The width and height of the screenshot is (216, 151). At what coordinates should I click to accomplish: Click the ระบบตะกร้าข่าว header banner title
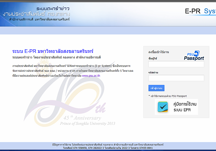pyautogui.click(x=53, y=9)
